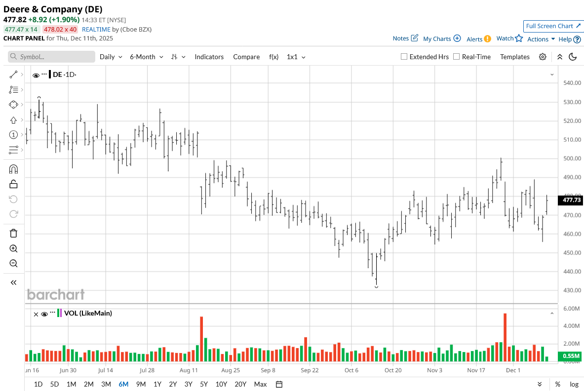Open chart settings gear
The height and width of the screenshot is (391, 584).
click(543, 57)
